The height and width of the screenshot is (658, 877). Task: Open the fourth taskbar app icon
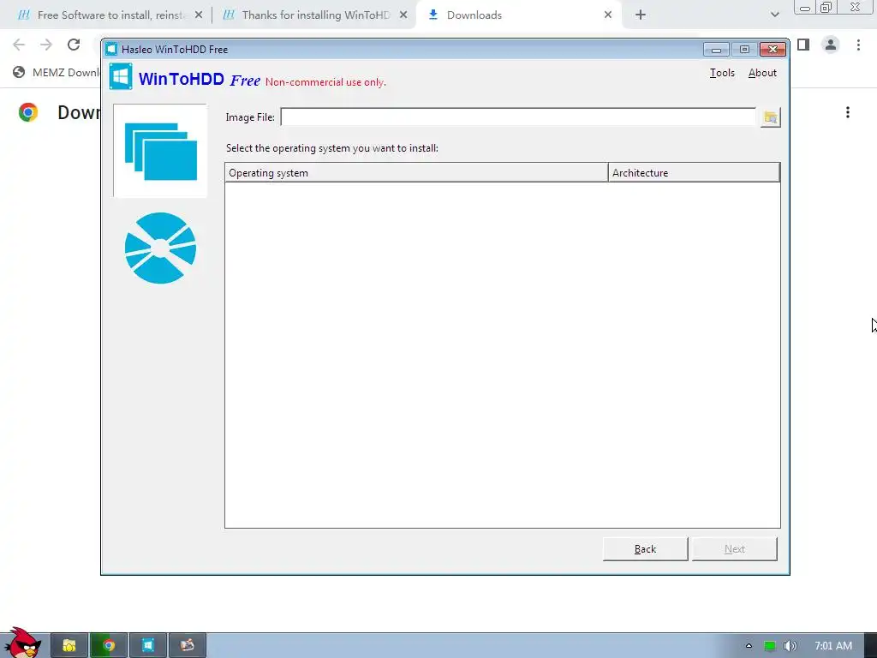188,646
